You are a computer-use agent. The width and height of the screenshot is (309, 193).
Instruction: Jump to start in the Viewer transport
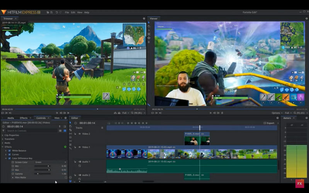[211, 113]
